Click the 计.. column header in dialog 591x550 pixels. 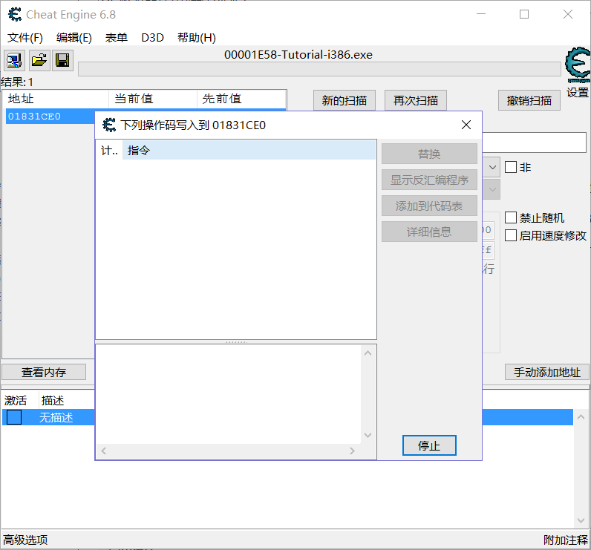pos(109,151)
